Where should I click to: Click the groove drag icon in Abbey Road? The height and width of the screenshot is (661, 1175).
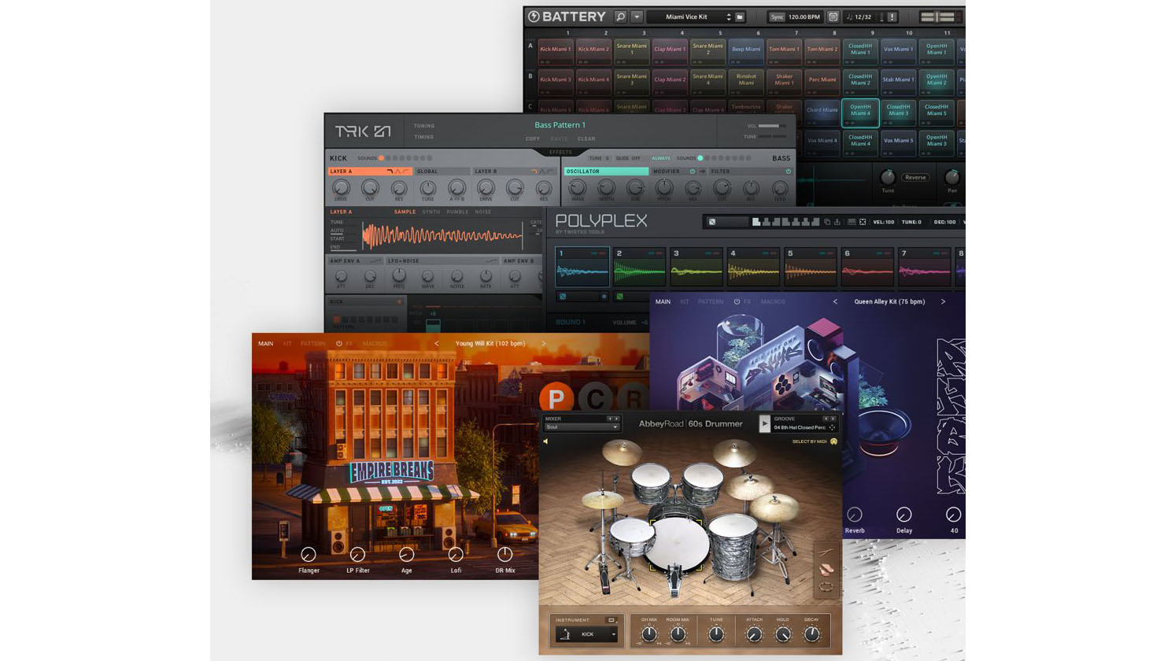(832, 427)
